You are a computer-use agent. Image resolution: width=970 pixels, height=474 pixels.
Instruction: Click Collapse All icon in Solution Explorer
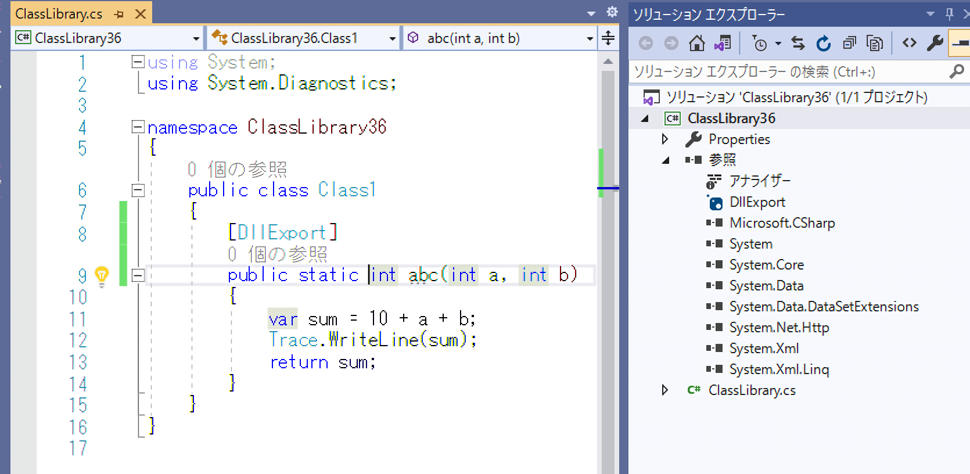tap(849, 43)
